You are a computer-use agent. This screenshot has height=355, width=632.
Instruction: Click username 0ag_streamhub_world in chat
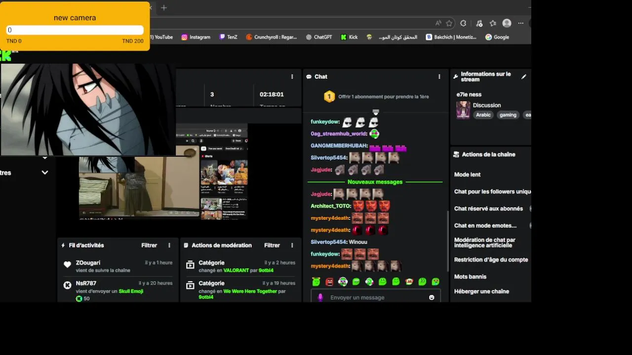[x=338, y=134]
